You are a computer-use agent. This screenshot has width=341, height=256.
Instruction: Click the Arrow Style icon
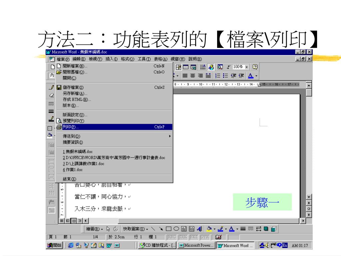(x=258, y=229)
